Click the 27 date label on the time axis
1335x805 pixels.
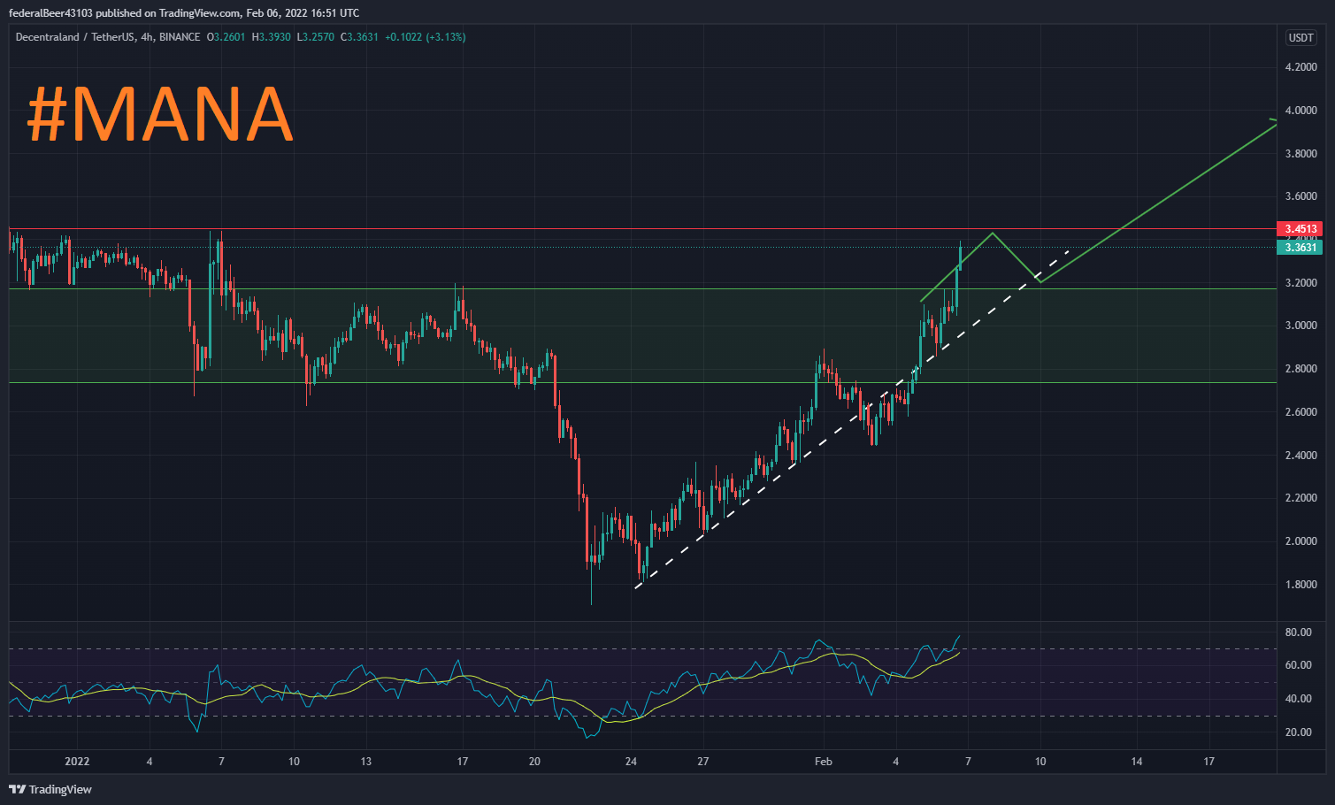(703, 762)
